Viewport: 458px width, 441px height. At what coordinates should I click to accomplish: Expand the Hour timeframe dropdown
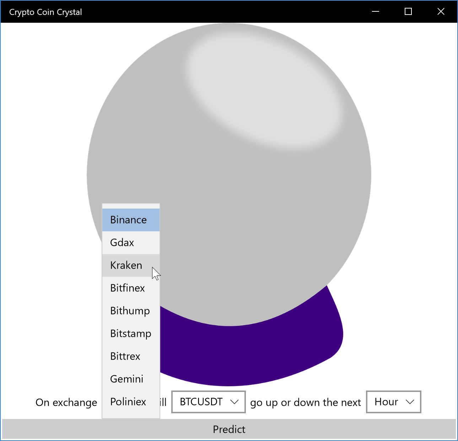(394, 402)
